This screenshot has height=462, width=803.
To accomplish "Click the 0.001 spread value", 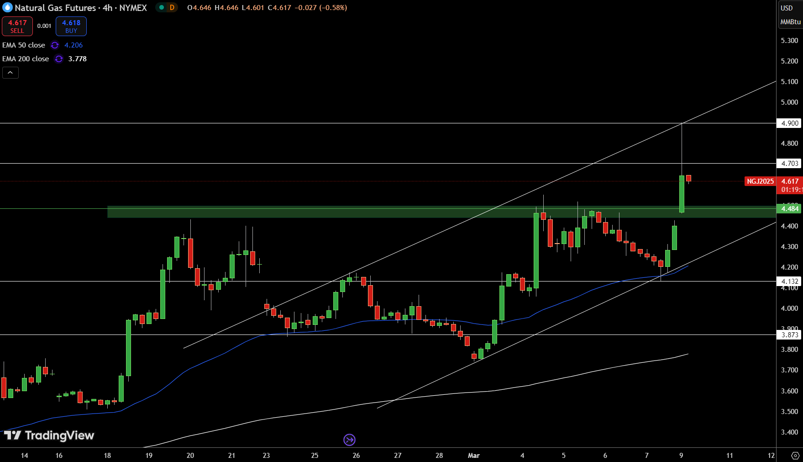I will [44, 26].
